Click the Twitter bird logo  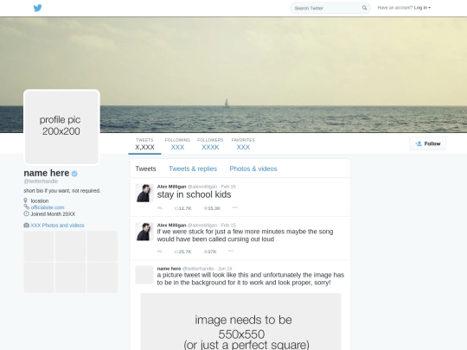[x=37, y=8]
